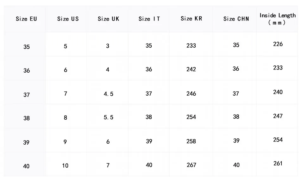Select the Size UK header cell
This screenshot has height=180, width=301.
point(108,19)
